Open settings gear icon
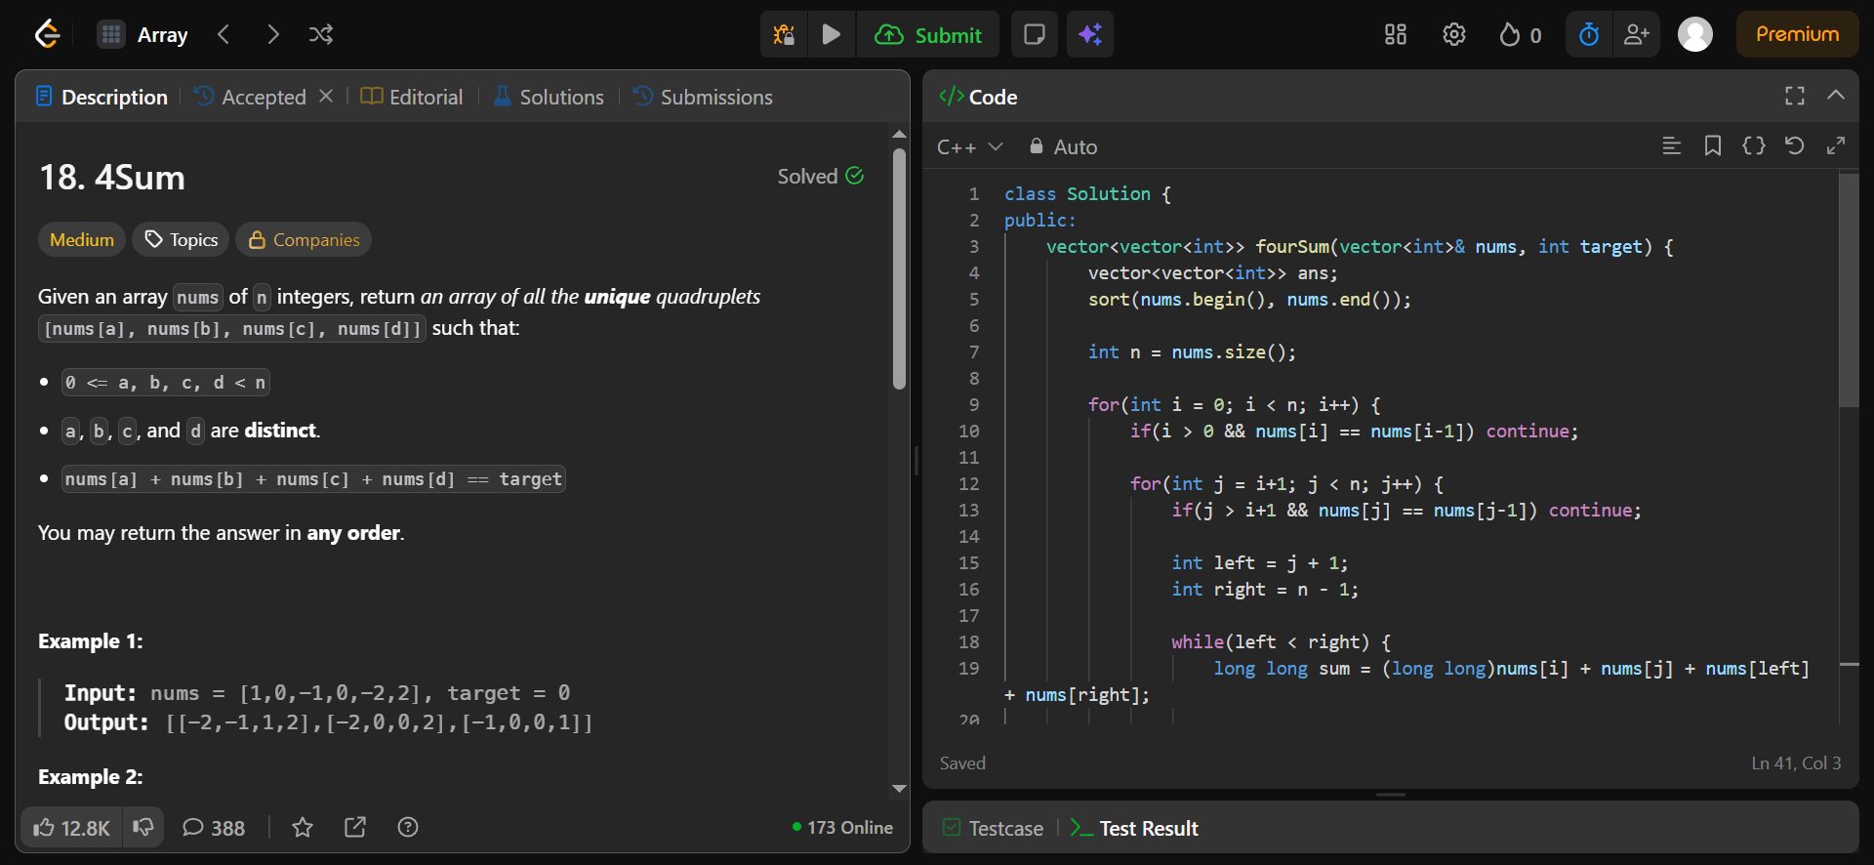 click(x=1453, y=35)
